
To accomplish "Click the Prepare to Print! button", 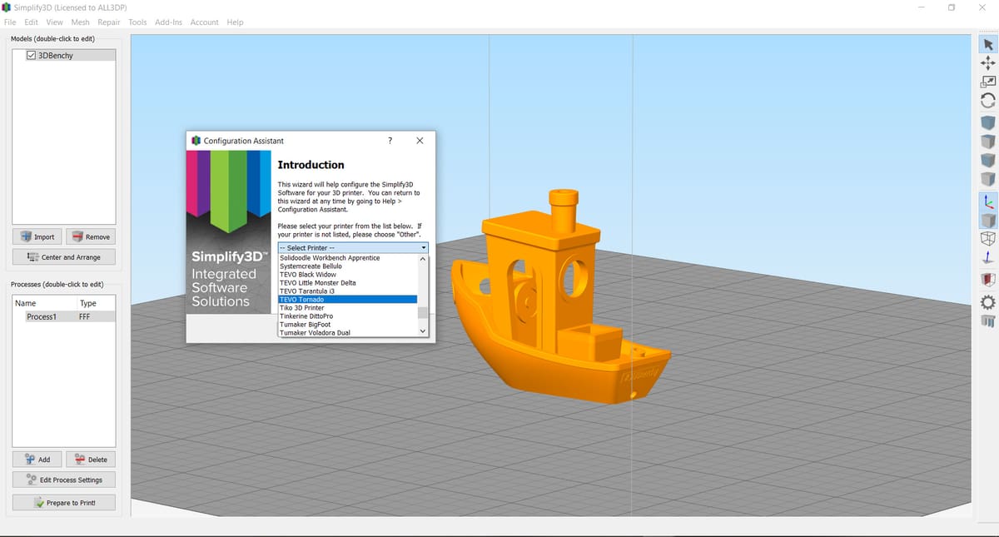I will (64, 503).
